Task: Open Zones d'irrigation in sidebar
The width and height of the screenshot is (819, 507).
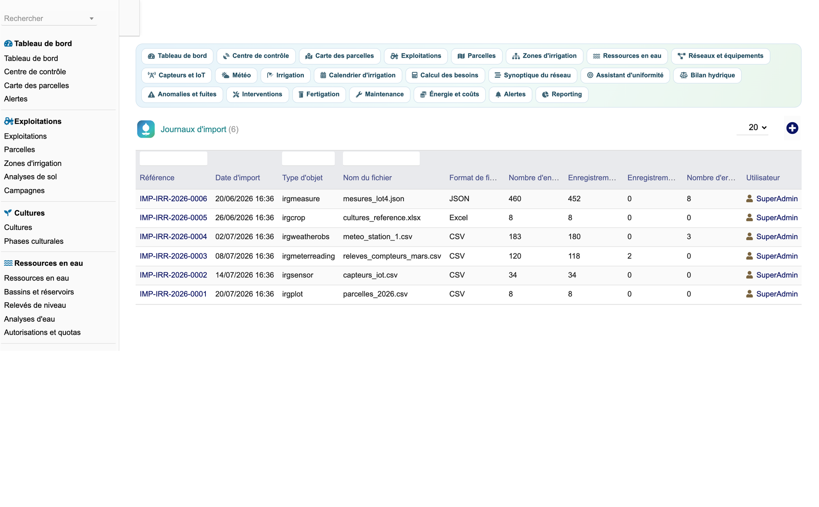Action: tap(33, 163)
